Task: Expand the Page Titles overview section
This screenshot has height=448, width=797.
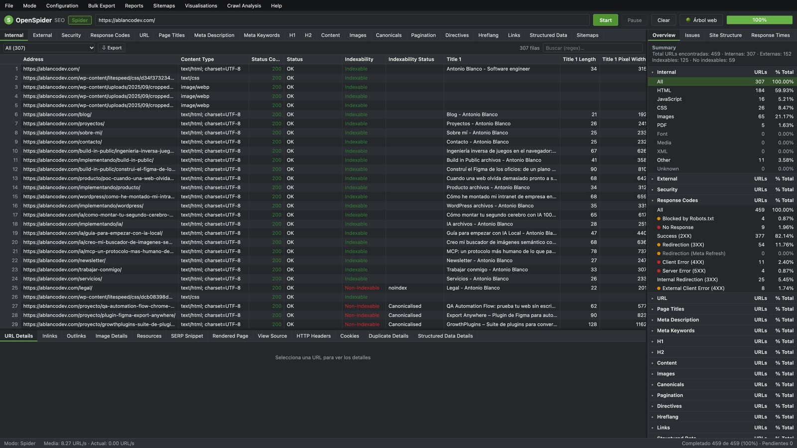Action: point(653,309)
